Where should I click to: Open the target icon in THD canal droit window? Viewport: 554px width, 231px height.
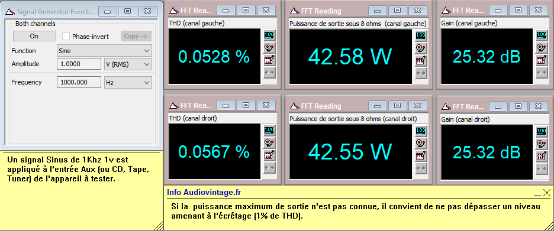pyautogui.click(x=269, y=143)
